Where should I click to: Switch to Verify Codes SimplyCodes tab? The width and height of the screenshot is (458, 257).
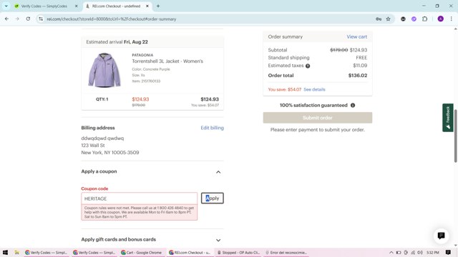pyautogui.click(x=44, y=6)
